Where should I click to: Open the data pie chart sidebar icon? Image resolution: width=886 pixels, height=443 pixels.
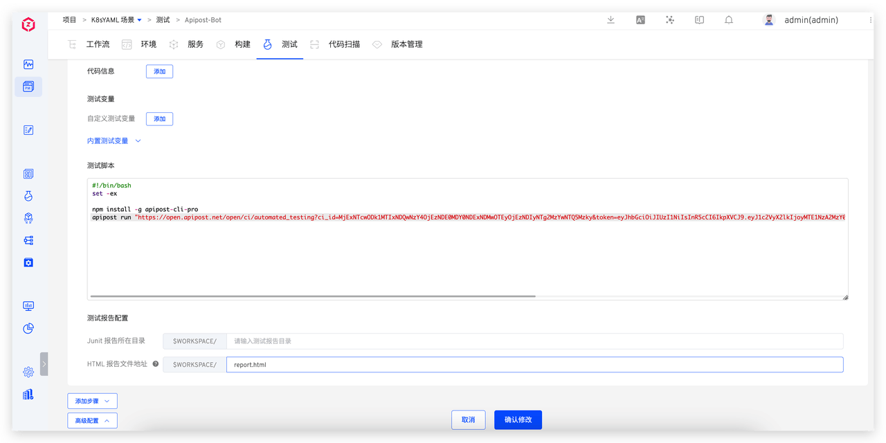[28, 328]
